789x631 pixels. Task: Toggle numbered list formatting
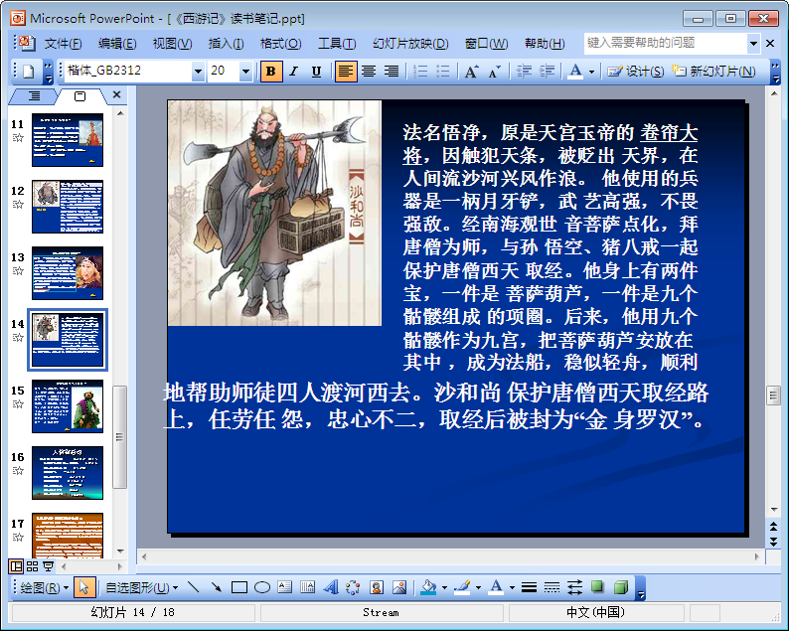point(420,72)
